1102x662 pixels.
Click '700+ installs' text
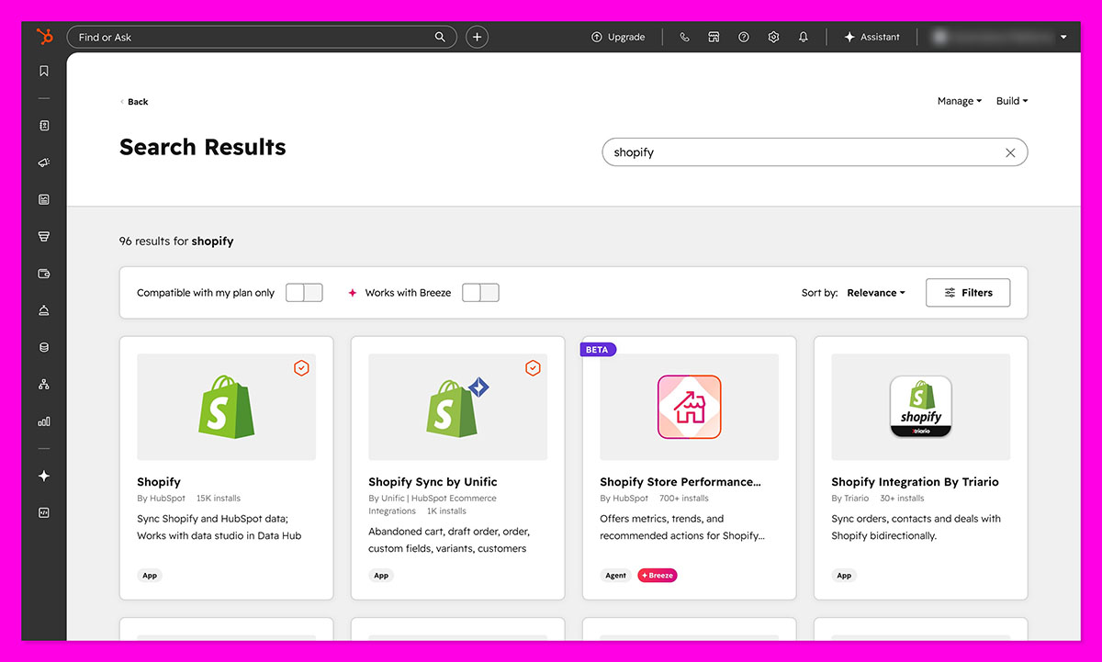click(684, 499)
